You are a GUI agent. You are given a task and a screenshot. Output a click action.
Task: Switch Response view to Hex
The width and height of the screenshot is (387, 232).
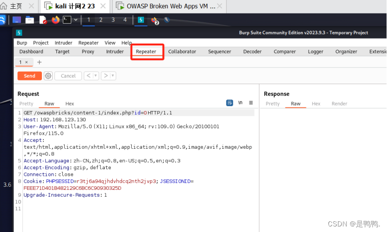pos(316,104)
